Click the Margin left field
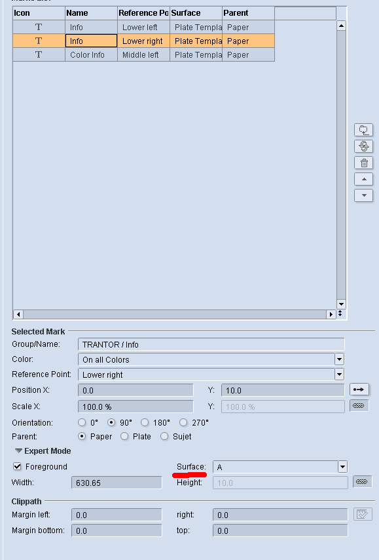The height and width of the screenshot is (560, 379). coord(117,515)
